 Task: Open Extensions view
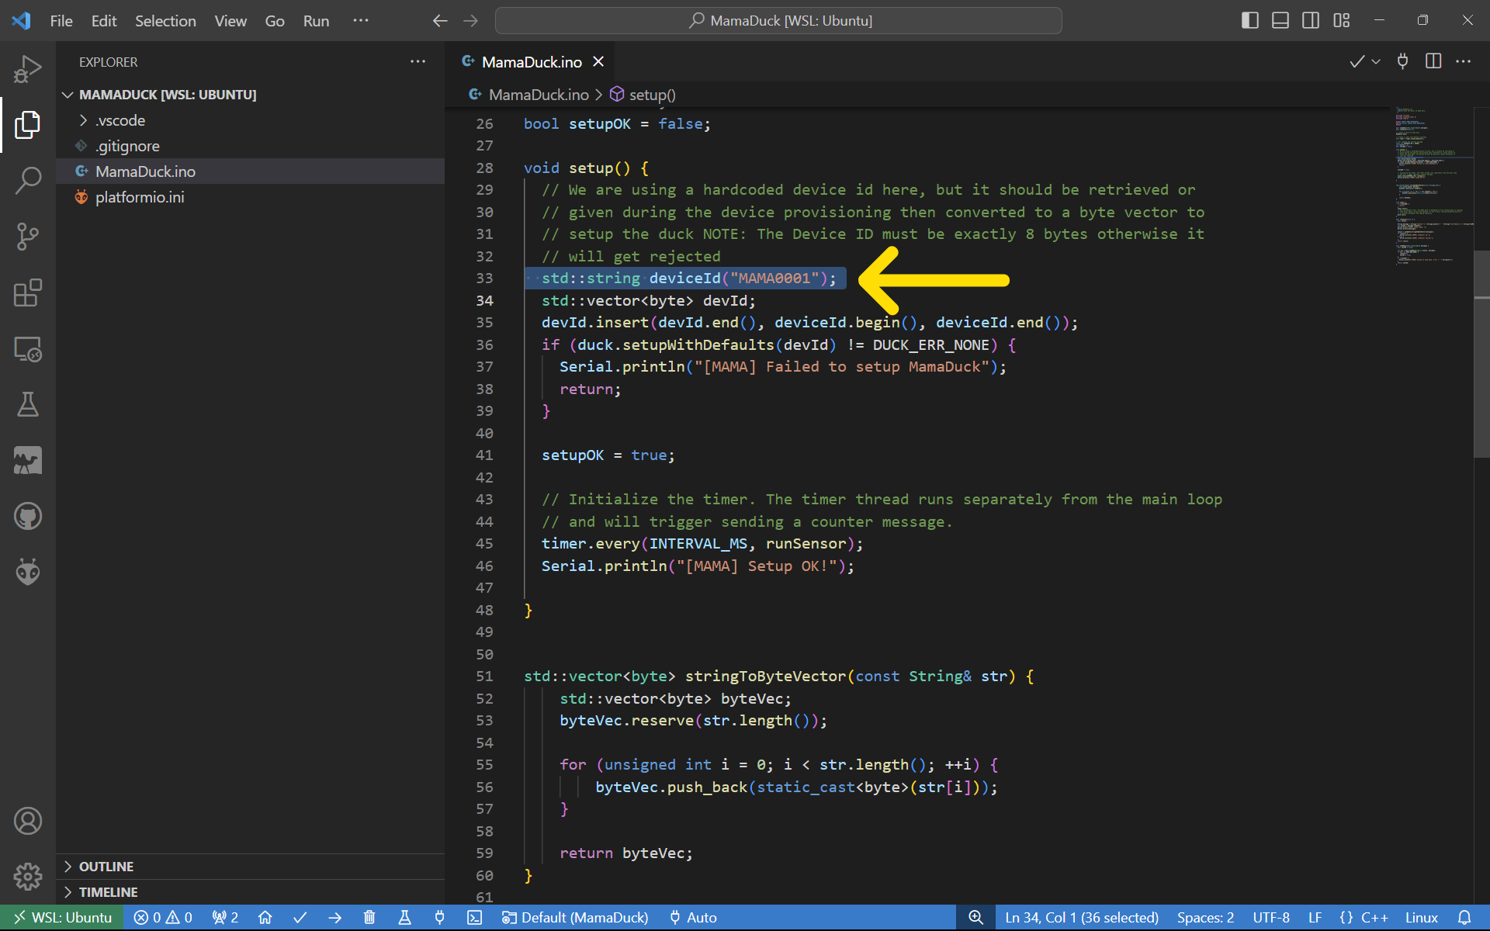tap(28, 292)
